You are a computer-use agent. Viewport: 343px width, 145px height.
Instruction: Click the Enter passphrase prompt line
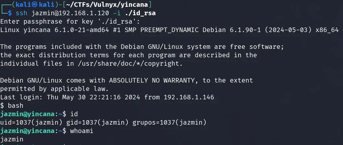(70, 22)
